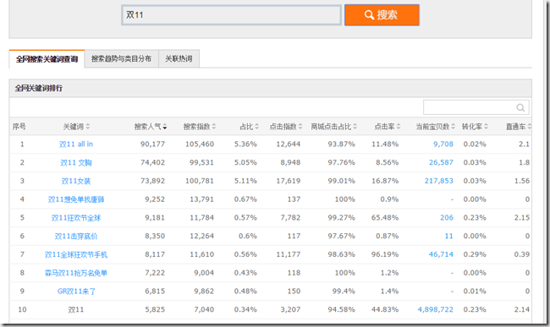Select conversion rate 0.29%
Image resolution: width=550 pixels, height=327 pixels.
(475, 254)
